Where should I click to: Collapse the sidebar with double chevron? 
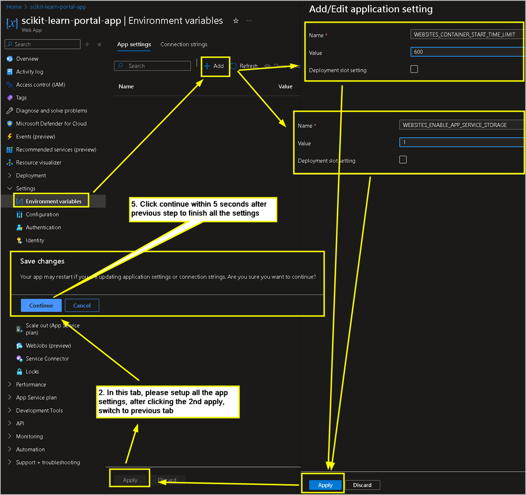click(x=100, y=44)
